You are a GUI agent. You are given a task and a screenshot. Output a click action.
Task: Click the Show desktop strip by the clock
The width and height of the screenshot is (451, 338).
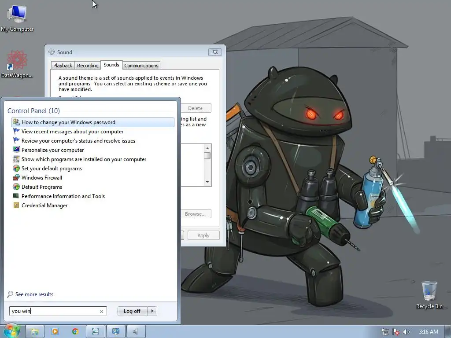click(448, 332)
